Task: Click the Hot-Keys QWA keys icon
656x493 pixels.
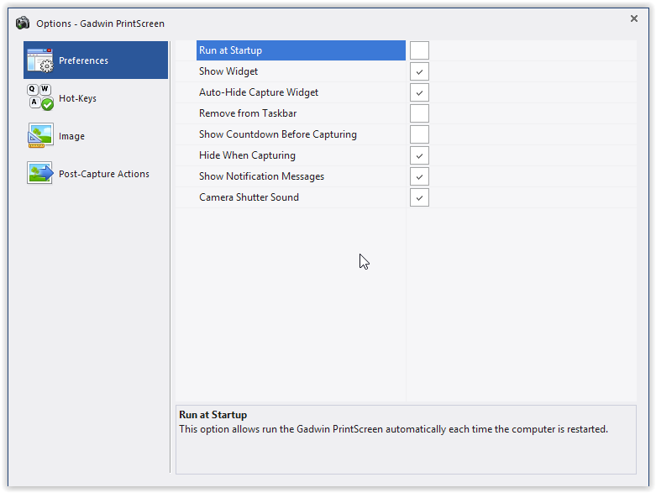Action: coord(40,98)
